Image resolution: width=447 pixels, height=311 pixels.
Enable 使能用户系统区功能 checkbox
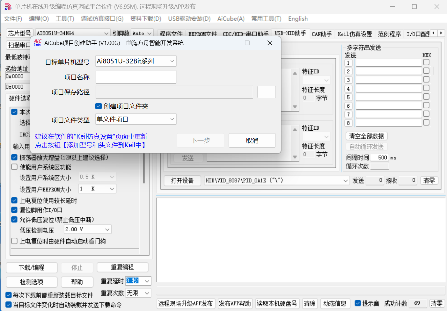pyautogui.click(x=14, y=167)
